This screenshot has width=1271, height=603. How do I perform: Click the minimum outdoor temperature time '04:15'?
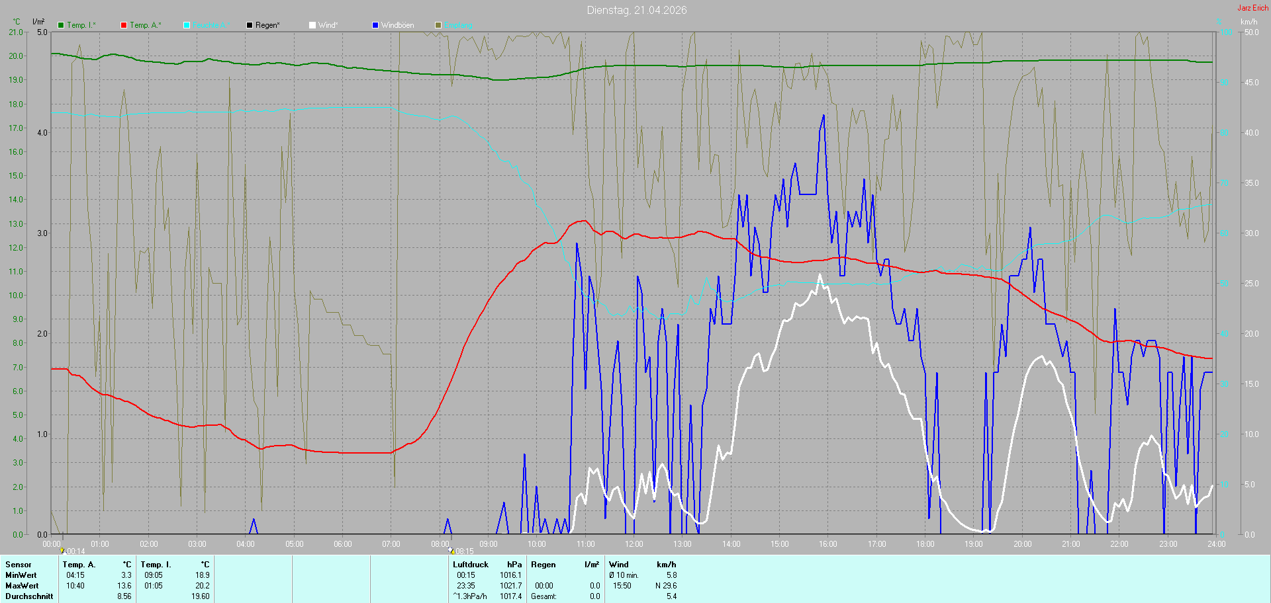[x=75, y=575]
